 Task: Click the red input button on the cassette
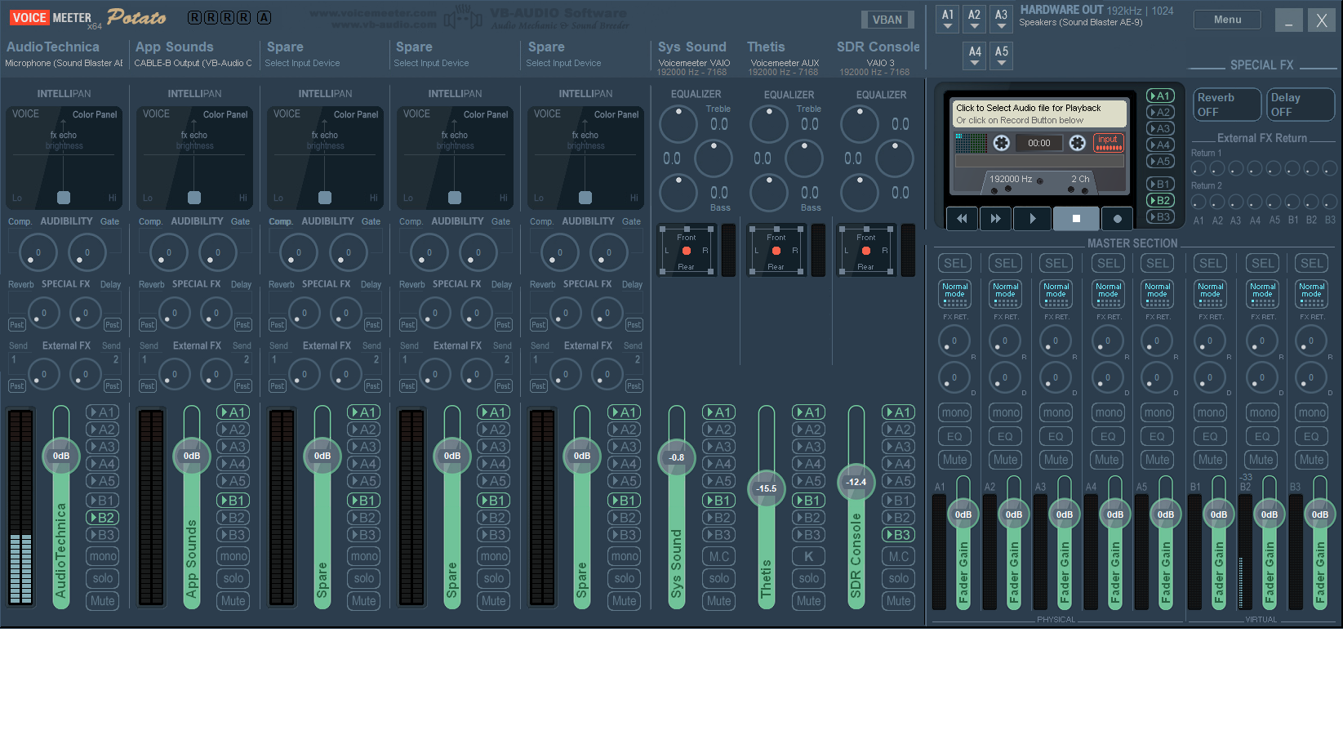1108,143
